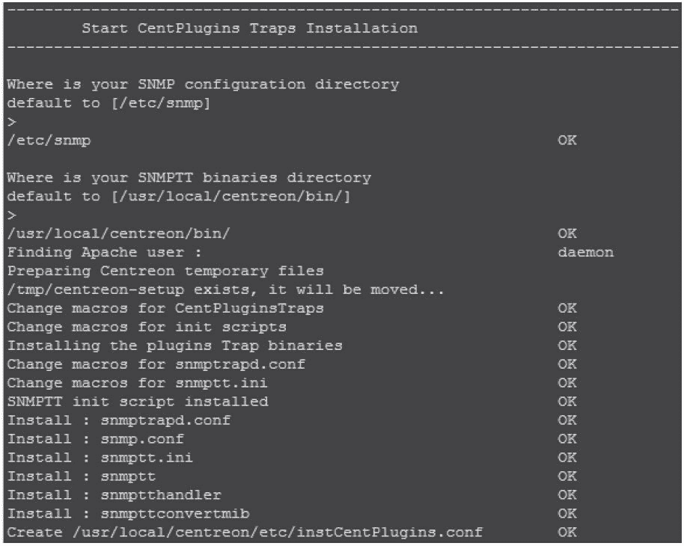Click "/tmp/centreon-setup exists, it will be moved..." line
The height and width of the screenshot is (546, 684).
226,290
